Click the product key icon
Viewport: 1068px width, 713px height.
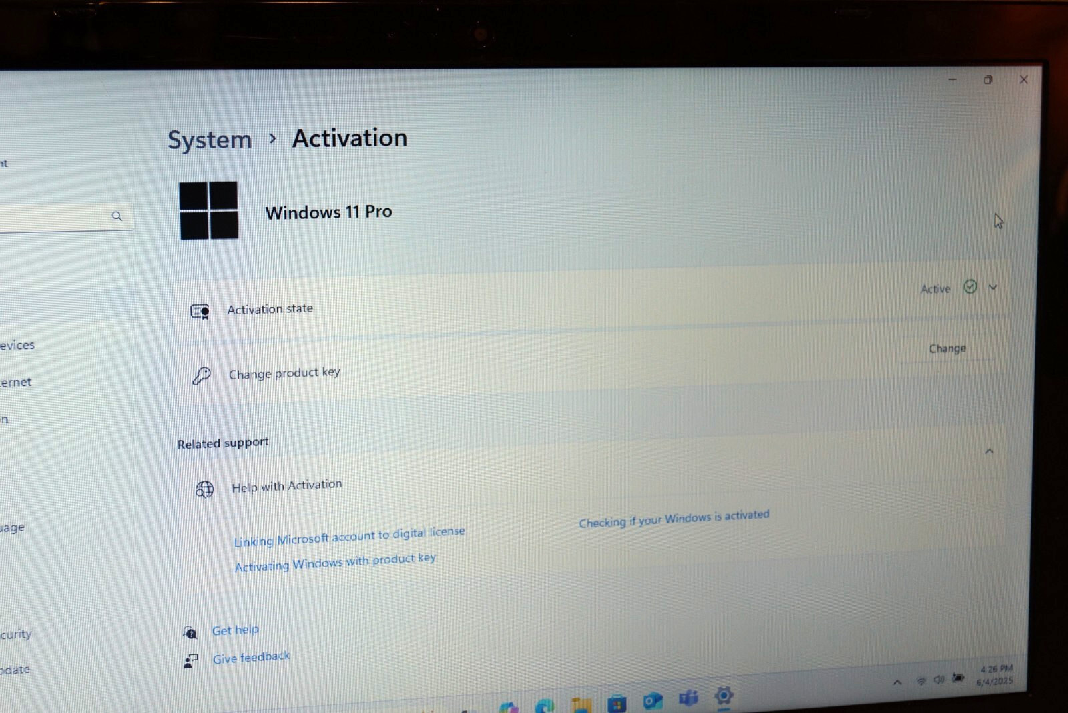point(201,376)
